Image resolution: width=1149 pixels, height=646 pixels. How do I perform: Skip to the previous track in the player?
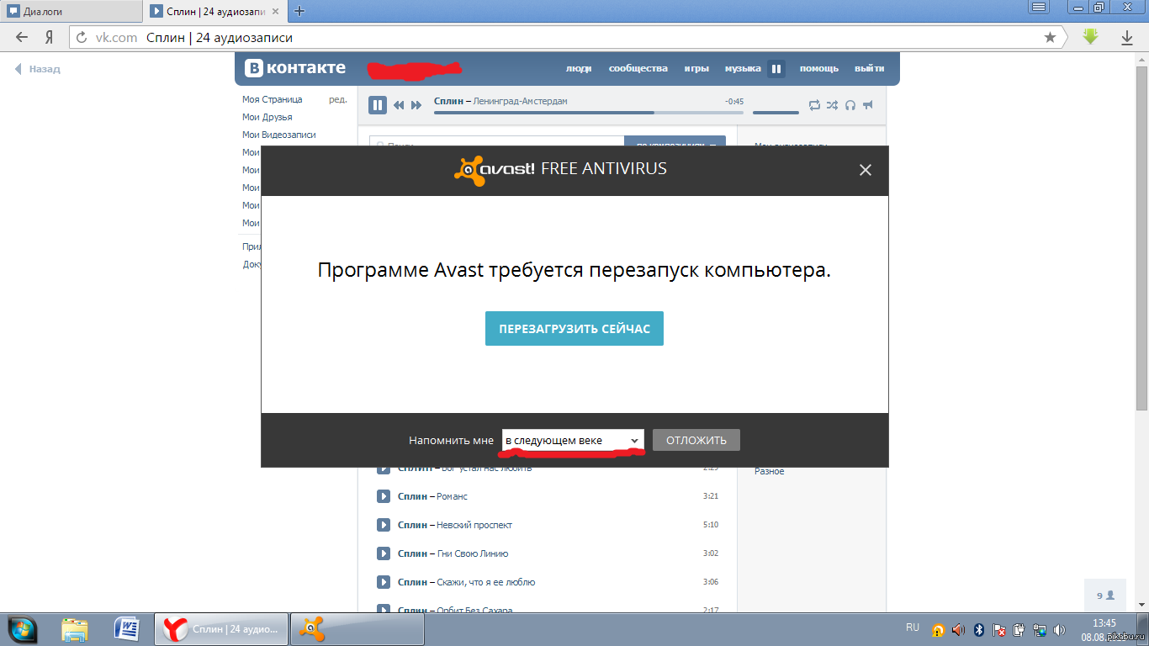point(399,105)
